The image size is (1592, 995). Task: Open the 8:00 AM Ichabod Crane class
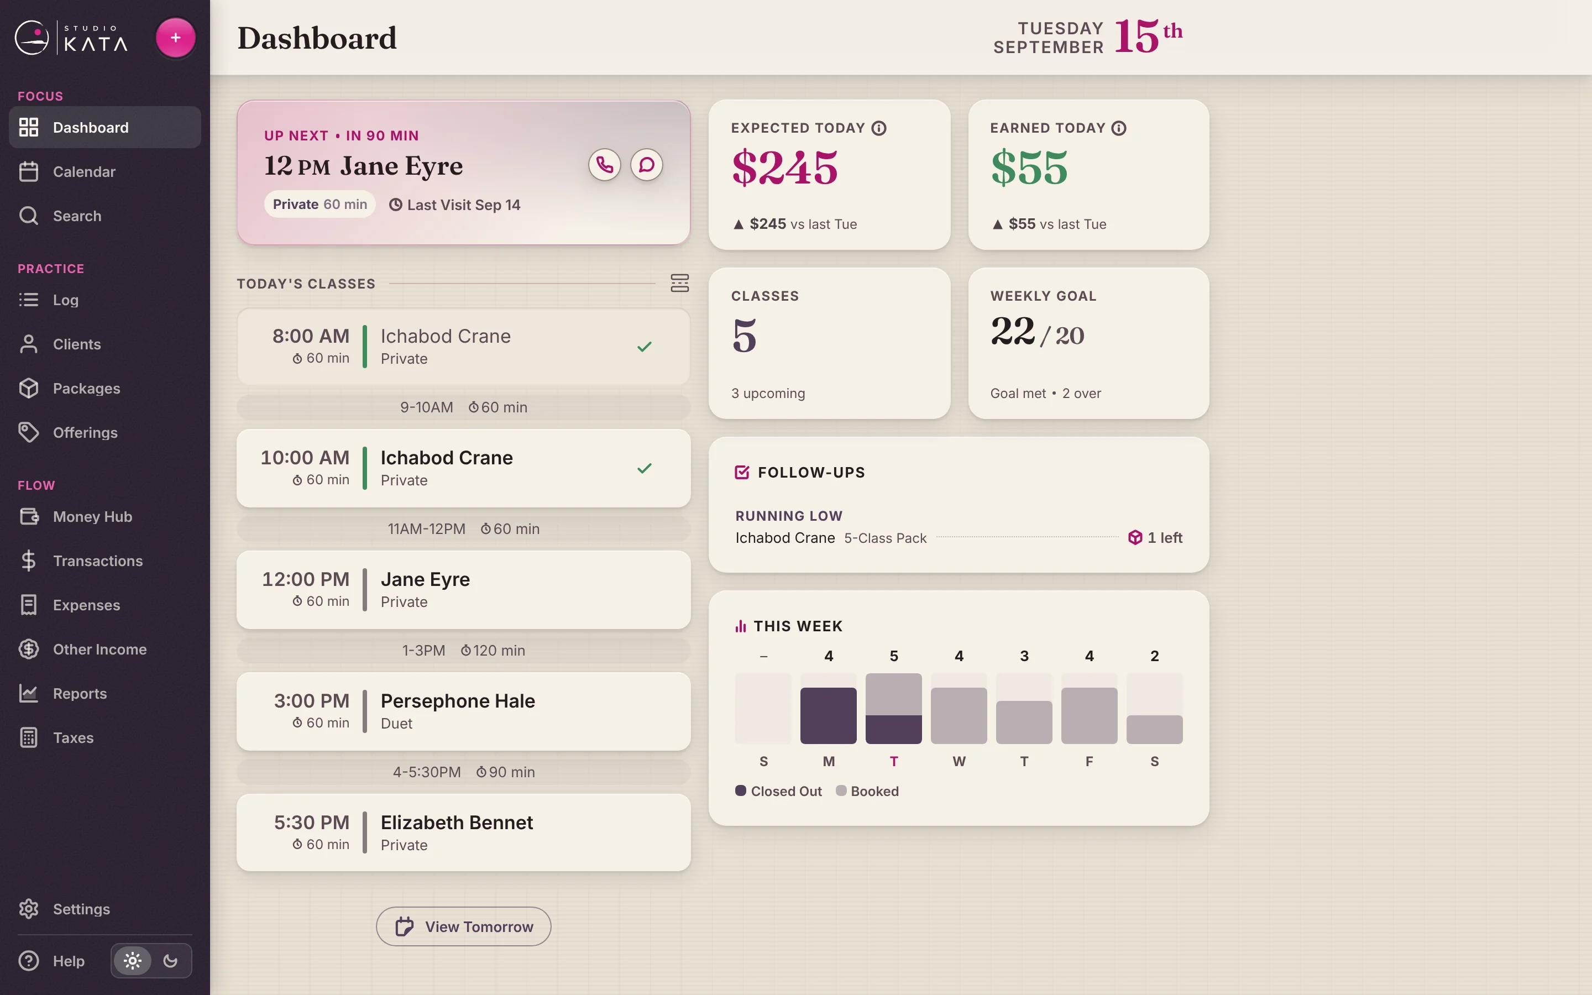pos(463,347)
